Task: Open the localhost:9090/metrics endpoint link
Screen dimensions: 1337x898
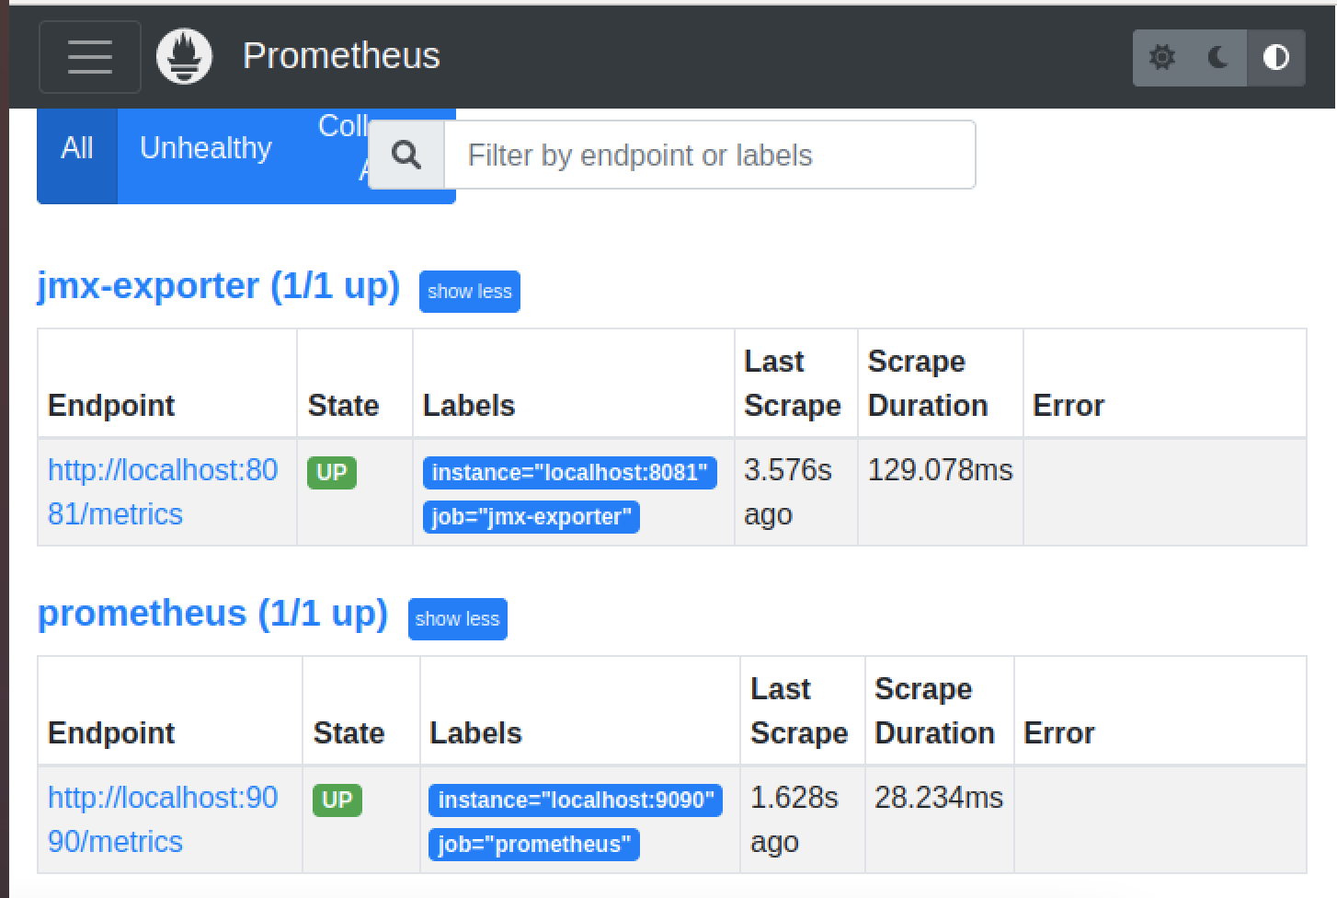Action: (x=163, y=819)
